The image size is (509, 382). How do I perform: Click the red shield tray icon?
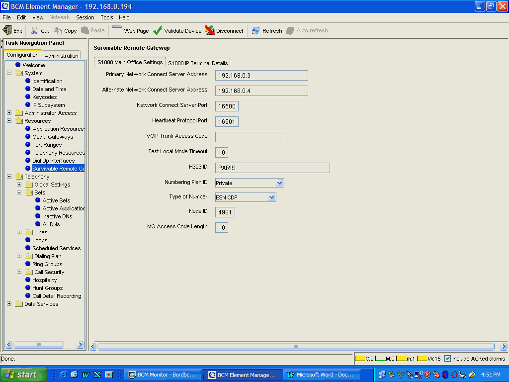(x=427, y=375)
